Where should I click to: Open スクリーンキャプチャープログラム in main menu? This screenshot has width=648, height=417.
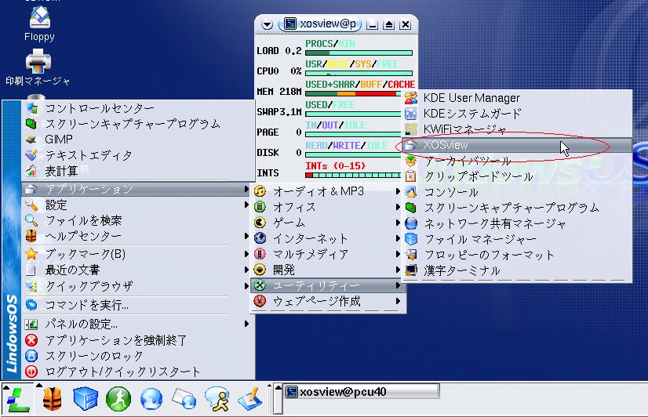pos(137,124)
